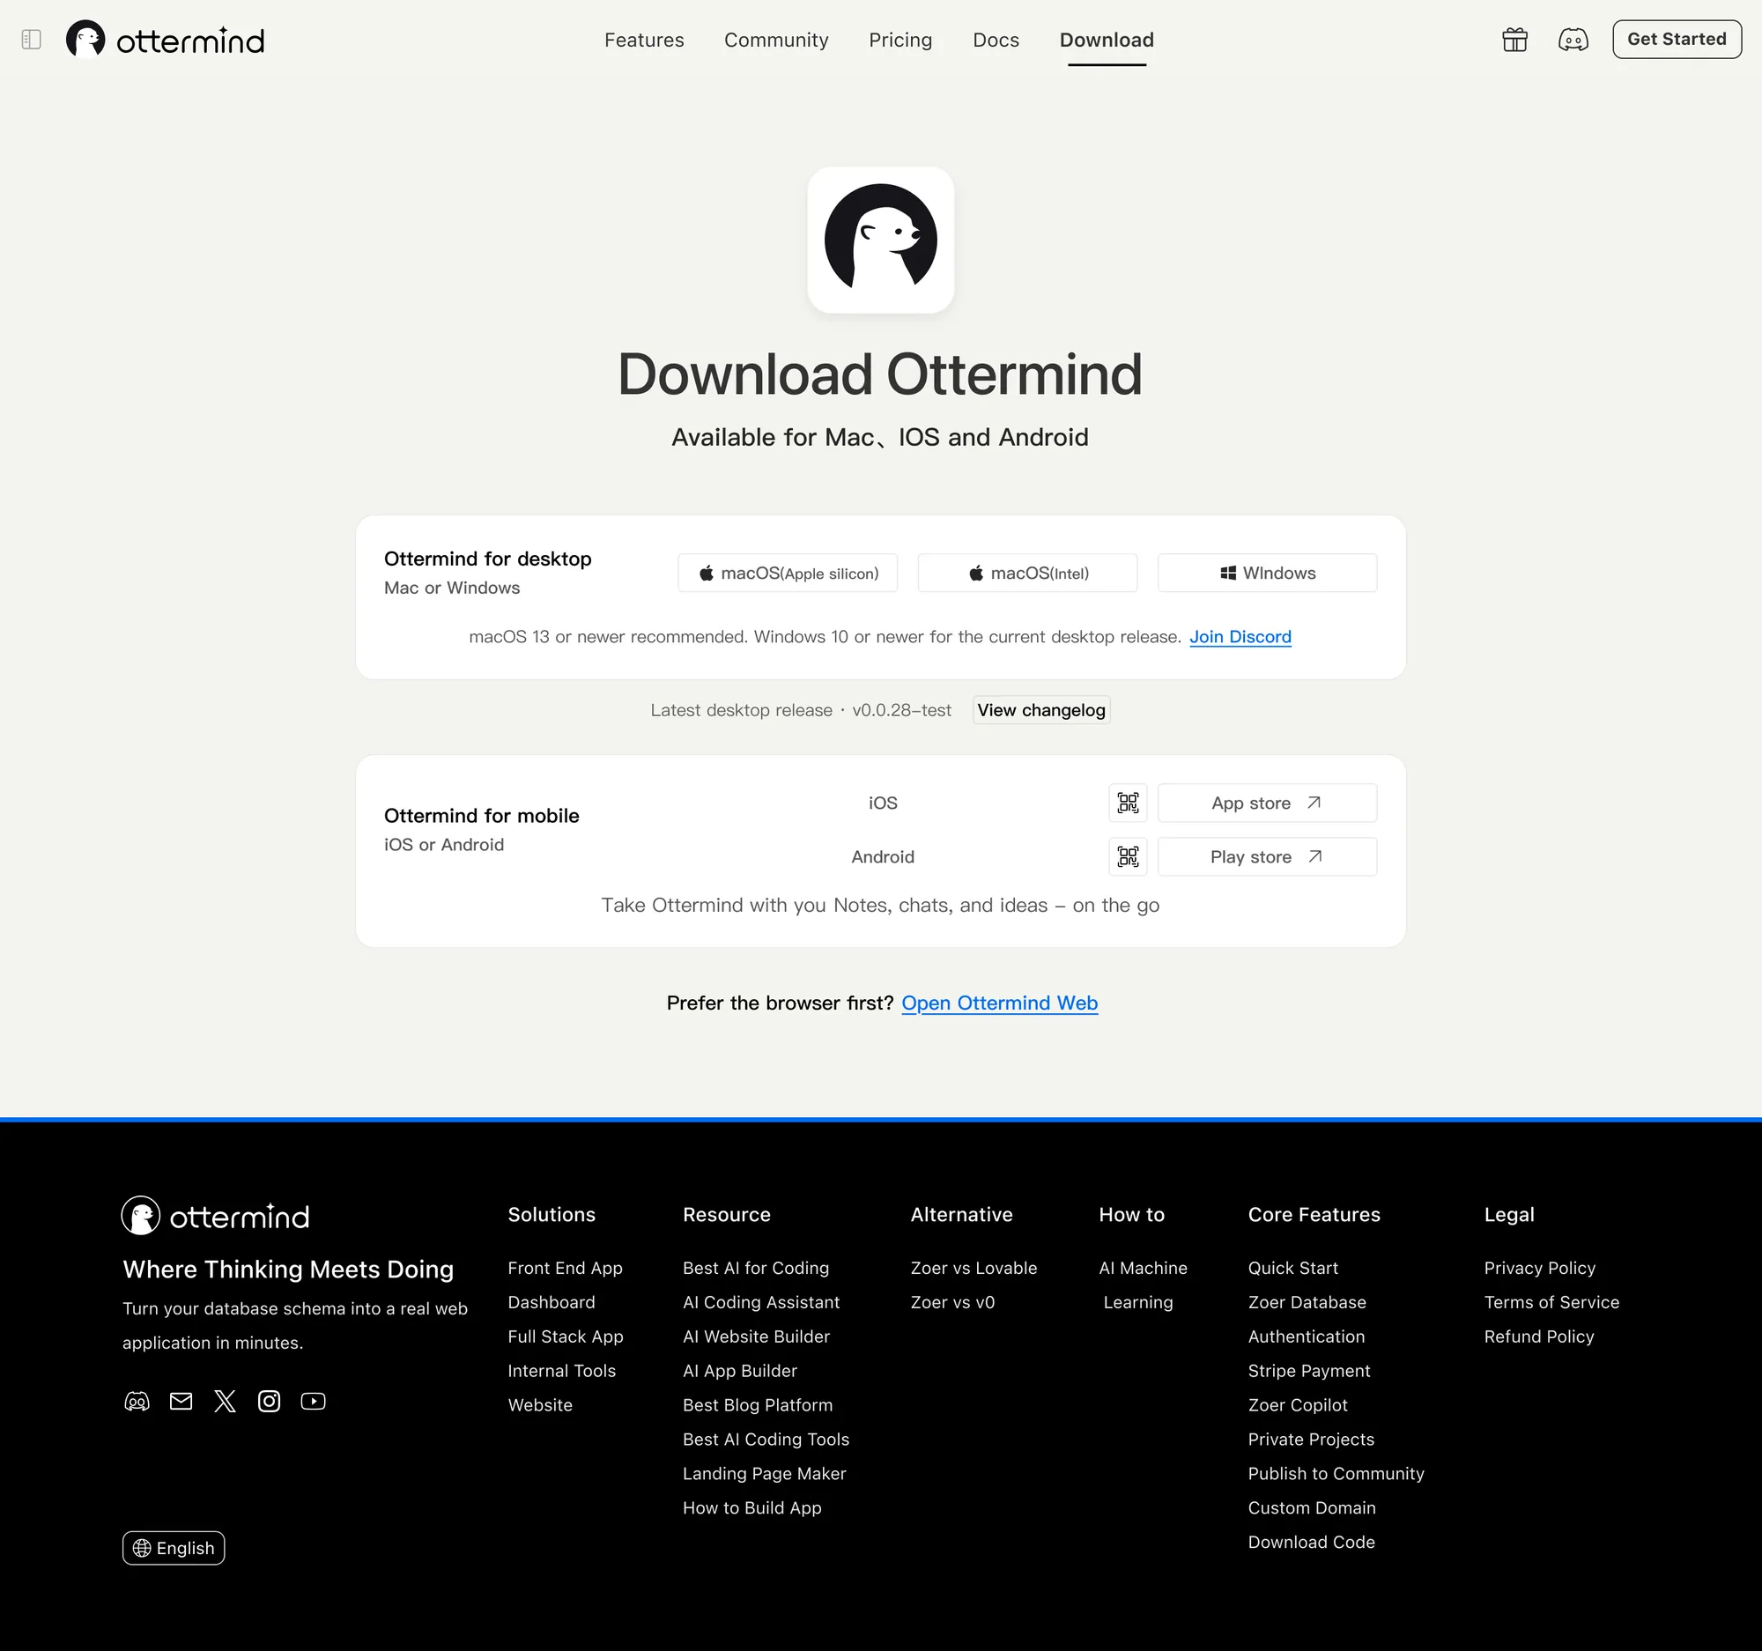Viewport: 1762px width, 1651px height.
Task: Open Quick Start footer link
Action: 1293,1268
